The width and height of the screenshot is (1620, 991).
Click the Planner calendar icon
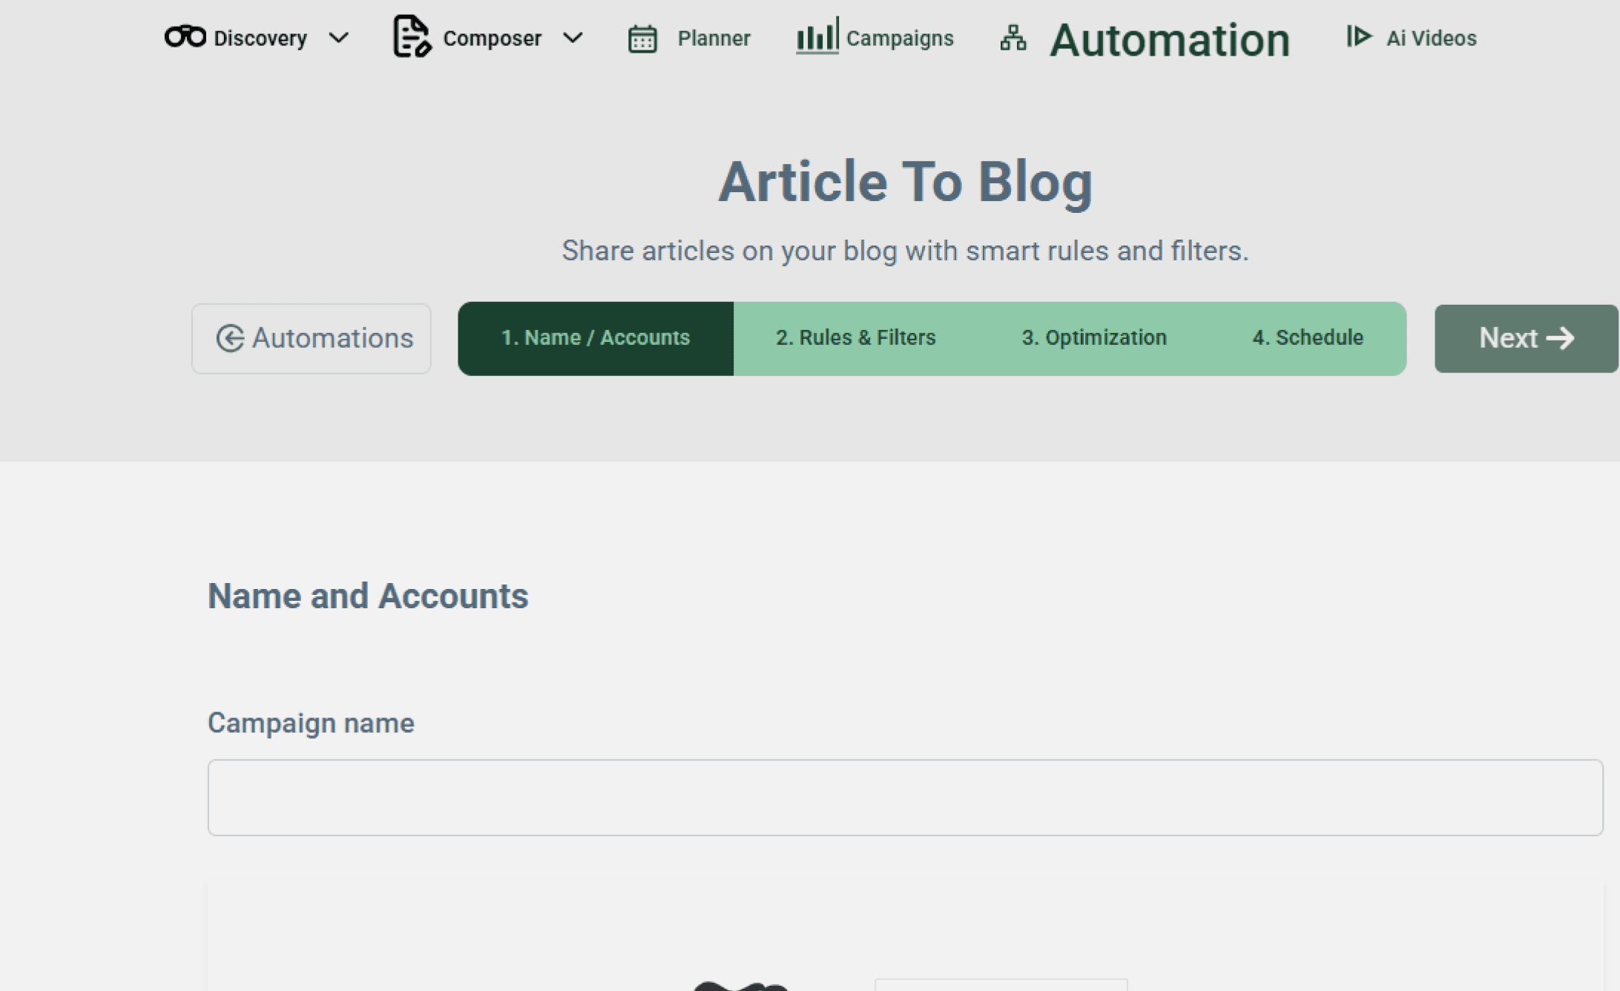click(642, 39)
